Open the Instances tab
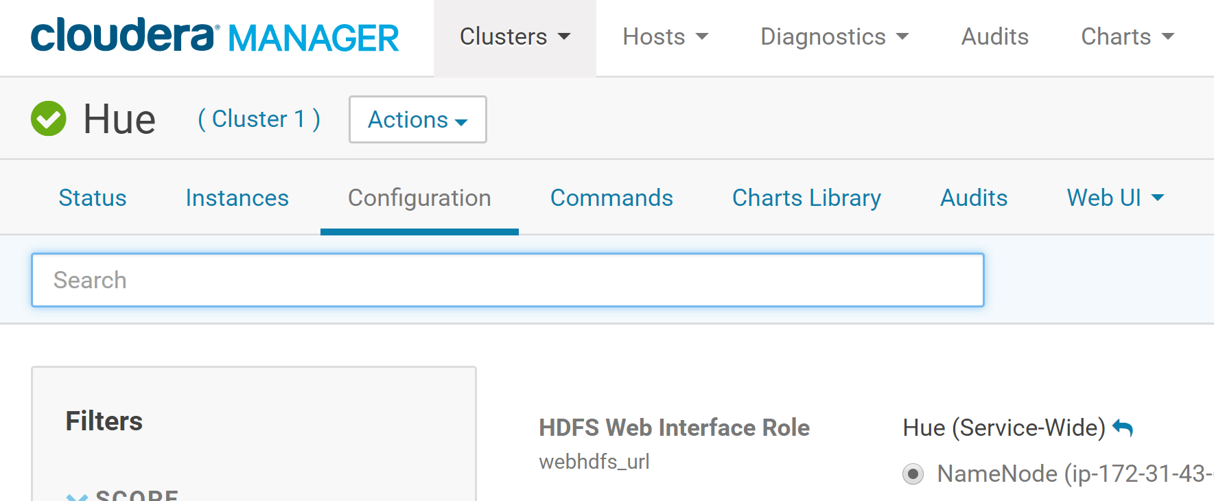The height and width of the screenshot is (501, 1214). [237, 198]
